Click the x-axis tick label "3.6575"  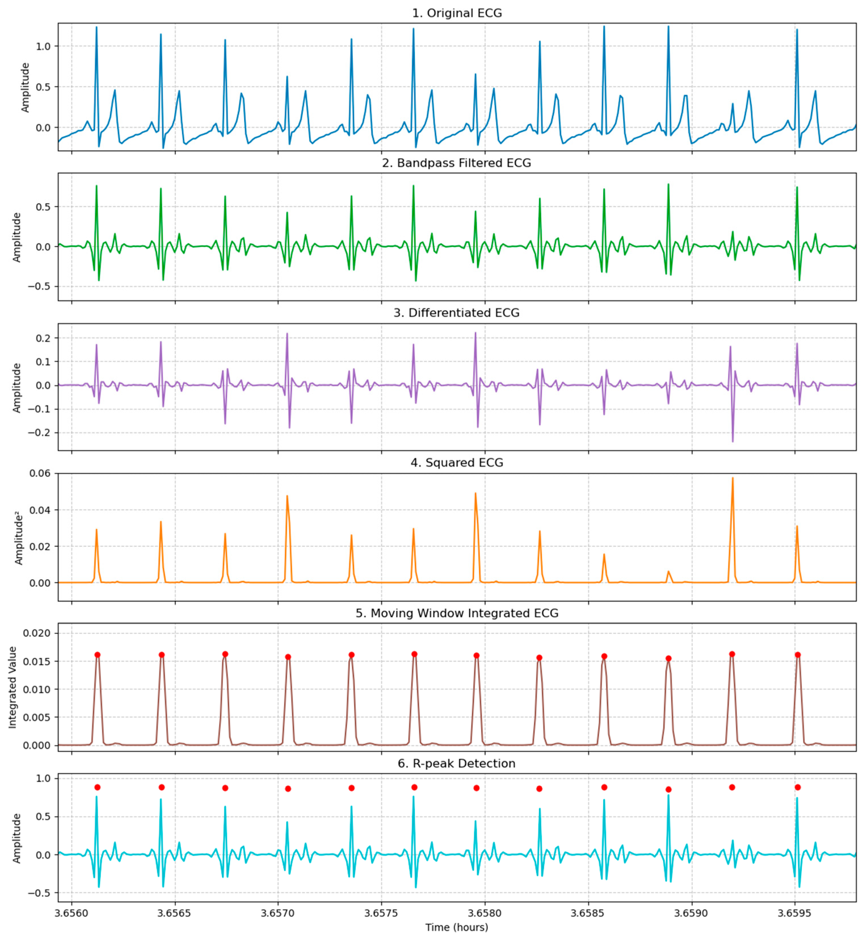coord(382,913)
